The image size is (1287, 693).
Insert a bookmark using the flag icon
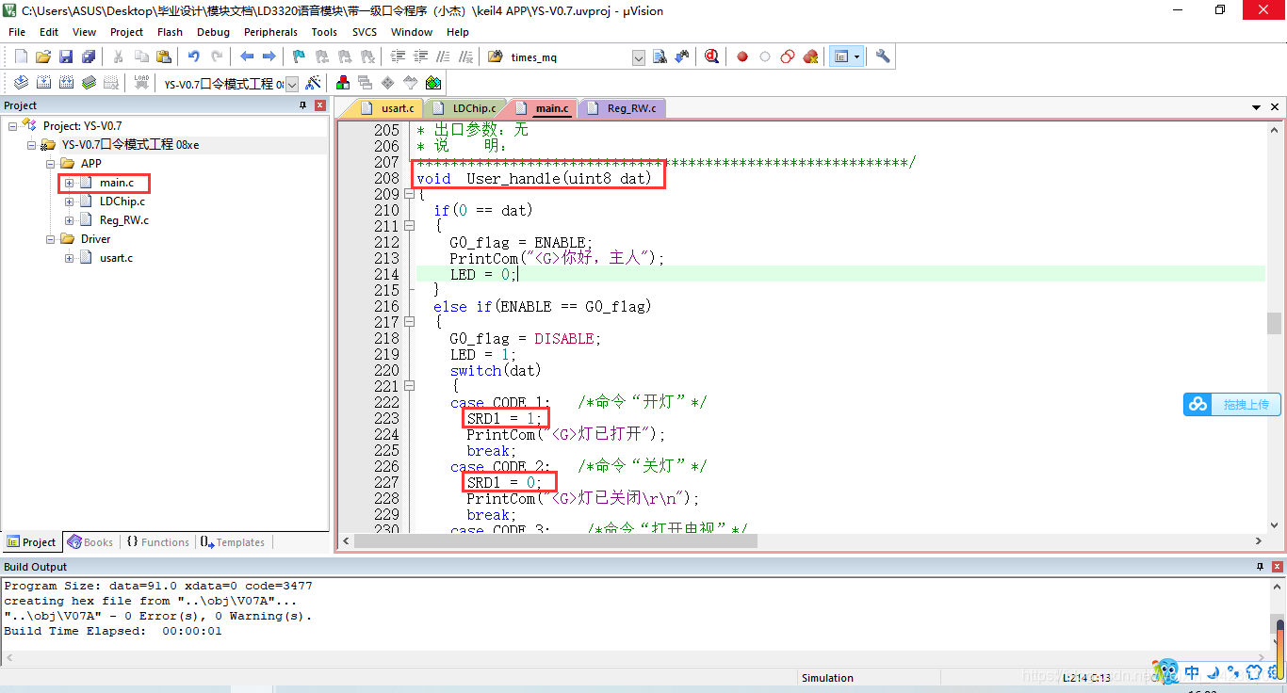[x=299, y=56]
